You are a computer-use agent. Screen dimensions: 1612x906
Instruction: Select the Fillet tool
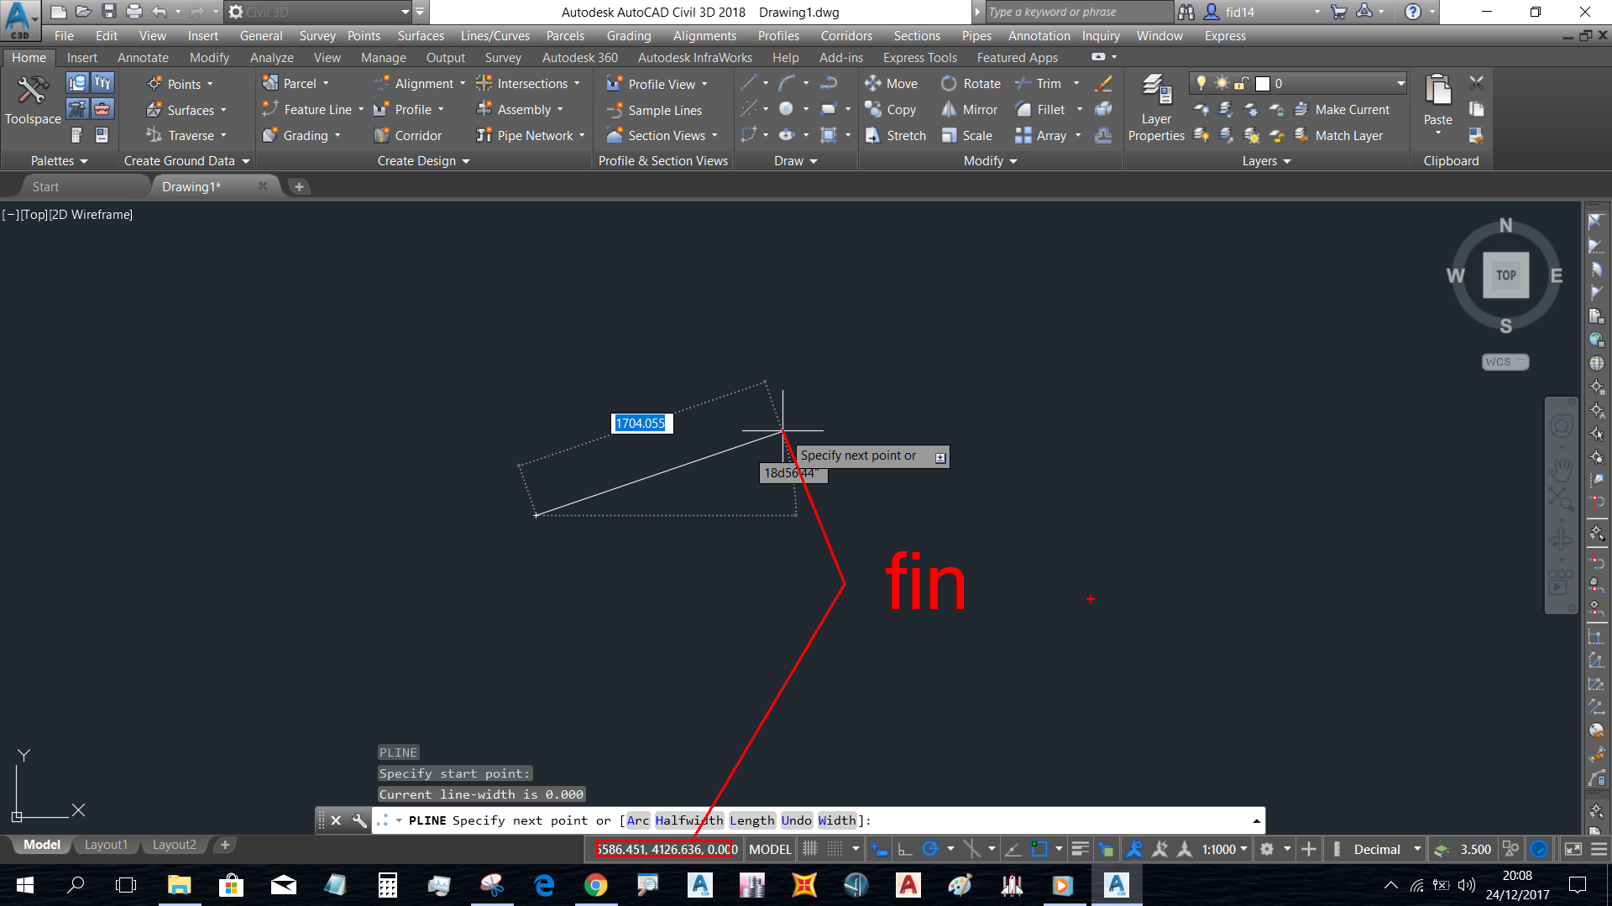tap(1040, 109)
